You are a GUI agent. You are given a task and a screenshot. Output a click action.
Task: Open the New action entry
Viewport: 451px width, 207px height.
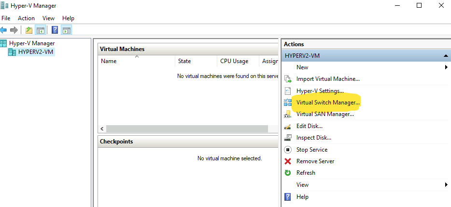coord(302,67)
